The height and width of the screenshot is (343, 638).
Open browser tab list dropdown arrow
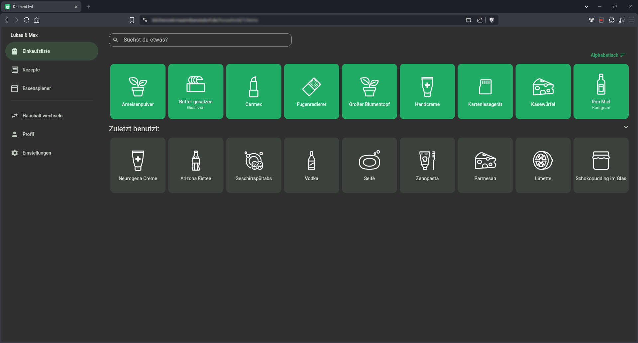[x=586, y=7]
